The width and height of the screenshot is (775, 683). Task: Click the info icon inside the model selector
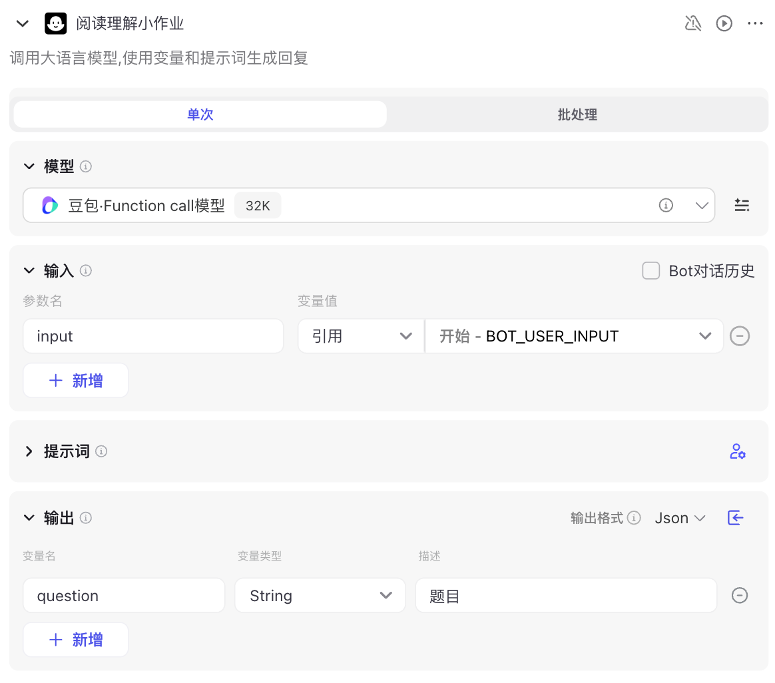[x=666, y=205]
